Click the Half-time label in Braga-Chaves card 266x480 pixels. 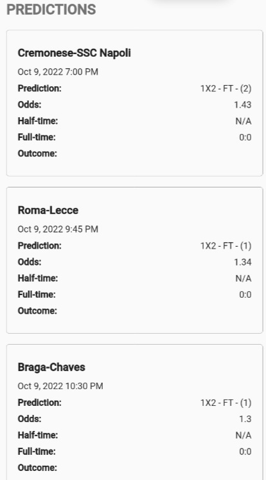click(x=38, y=435)
